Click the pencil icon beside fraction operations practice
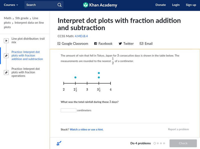Screen dimensions: 200x149 (6, 72)
